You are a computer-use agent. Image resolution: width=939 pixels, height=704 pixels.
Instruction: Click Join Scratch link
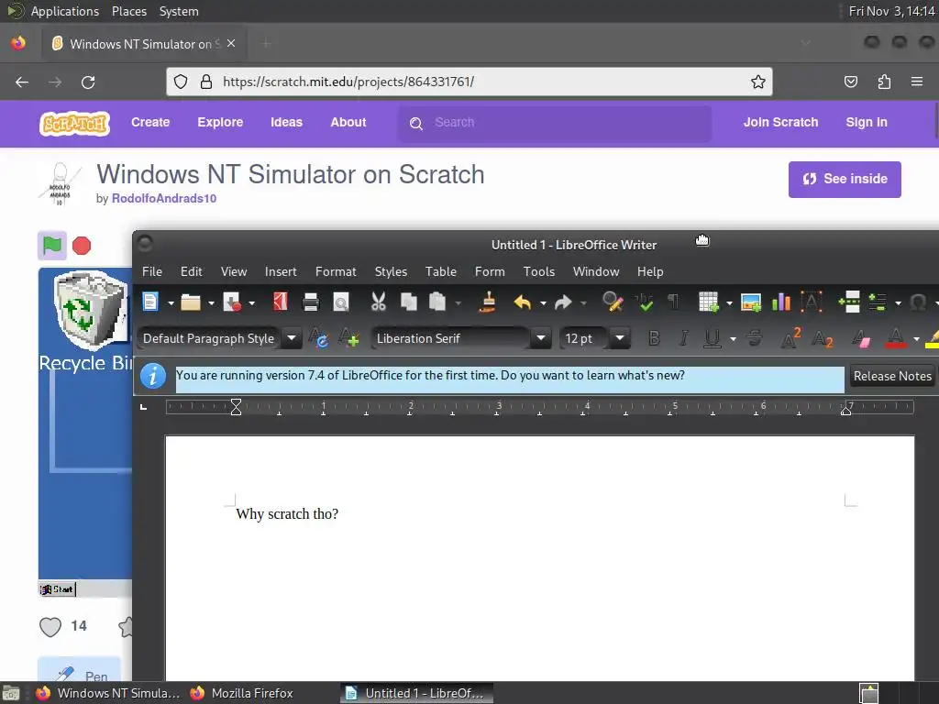[780, 122]
